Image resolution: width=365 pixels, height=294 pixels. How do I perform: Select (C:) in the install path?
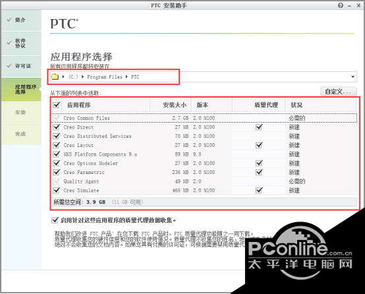73,76
